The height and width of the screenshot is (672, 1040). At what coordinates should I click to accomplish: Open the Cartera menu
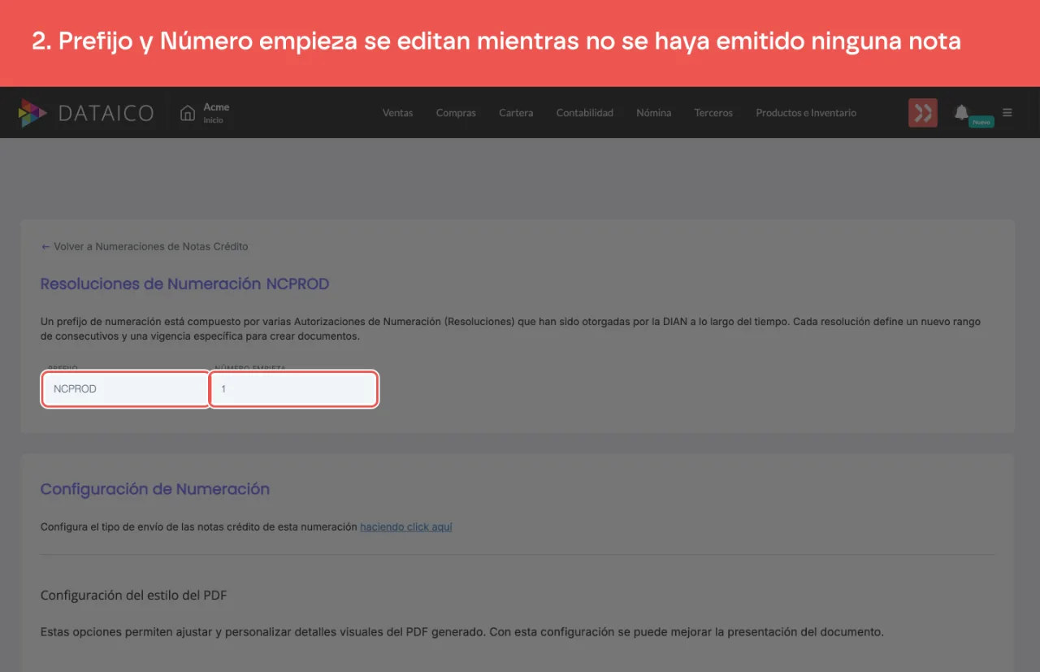tap(516, 113)
